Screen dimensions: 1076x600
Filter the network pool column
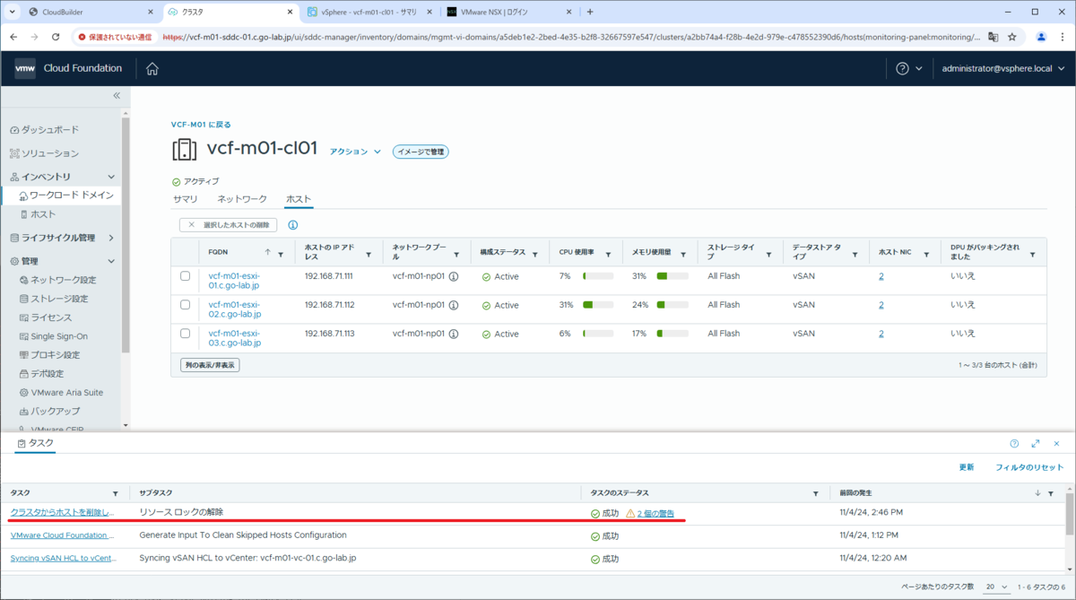[456, 255]
